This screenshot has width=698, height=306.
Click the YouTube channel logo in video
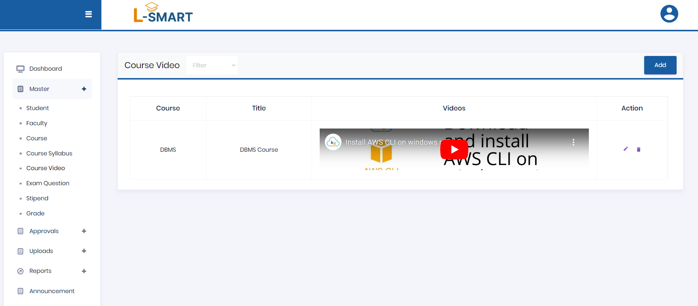point(333,142)
